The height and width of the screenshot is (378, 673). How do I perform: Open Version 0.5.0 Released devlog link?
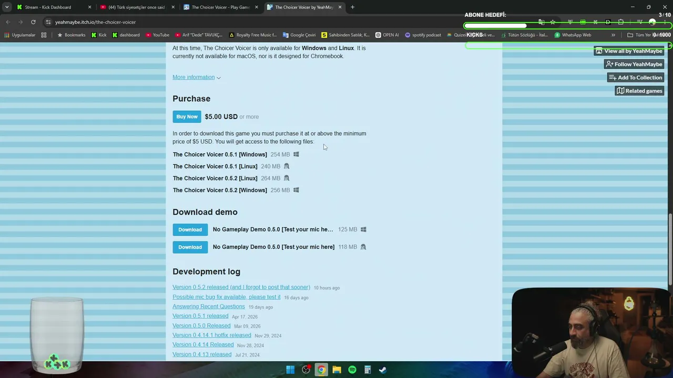point(201,325)
